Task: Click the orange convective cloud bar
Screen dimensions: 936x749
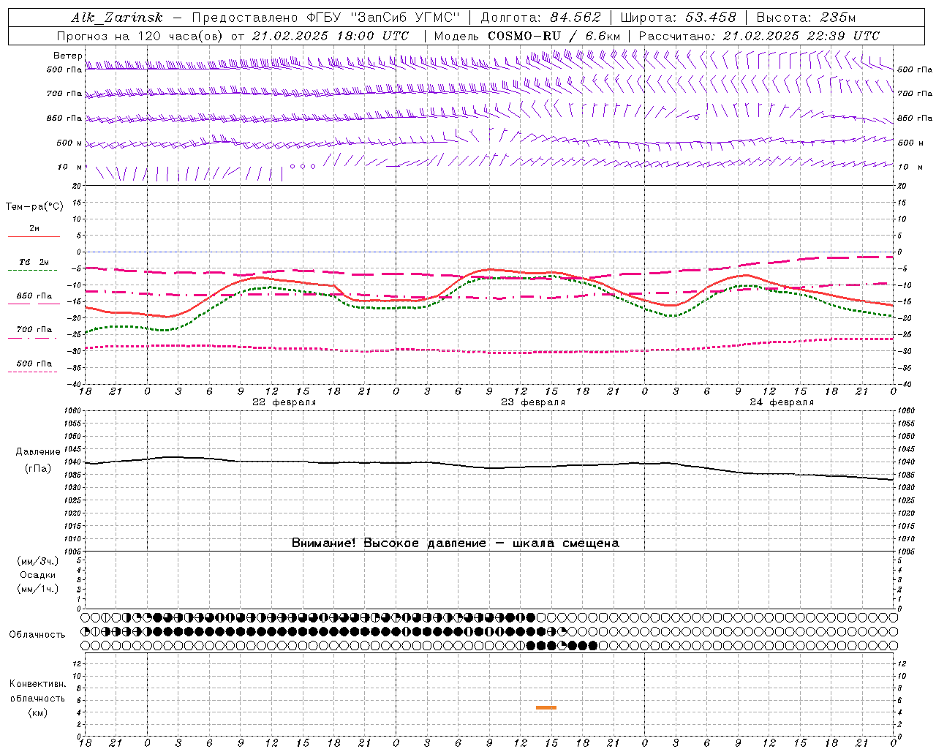Action: [546, 707]
